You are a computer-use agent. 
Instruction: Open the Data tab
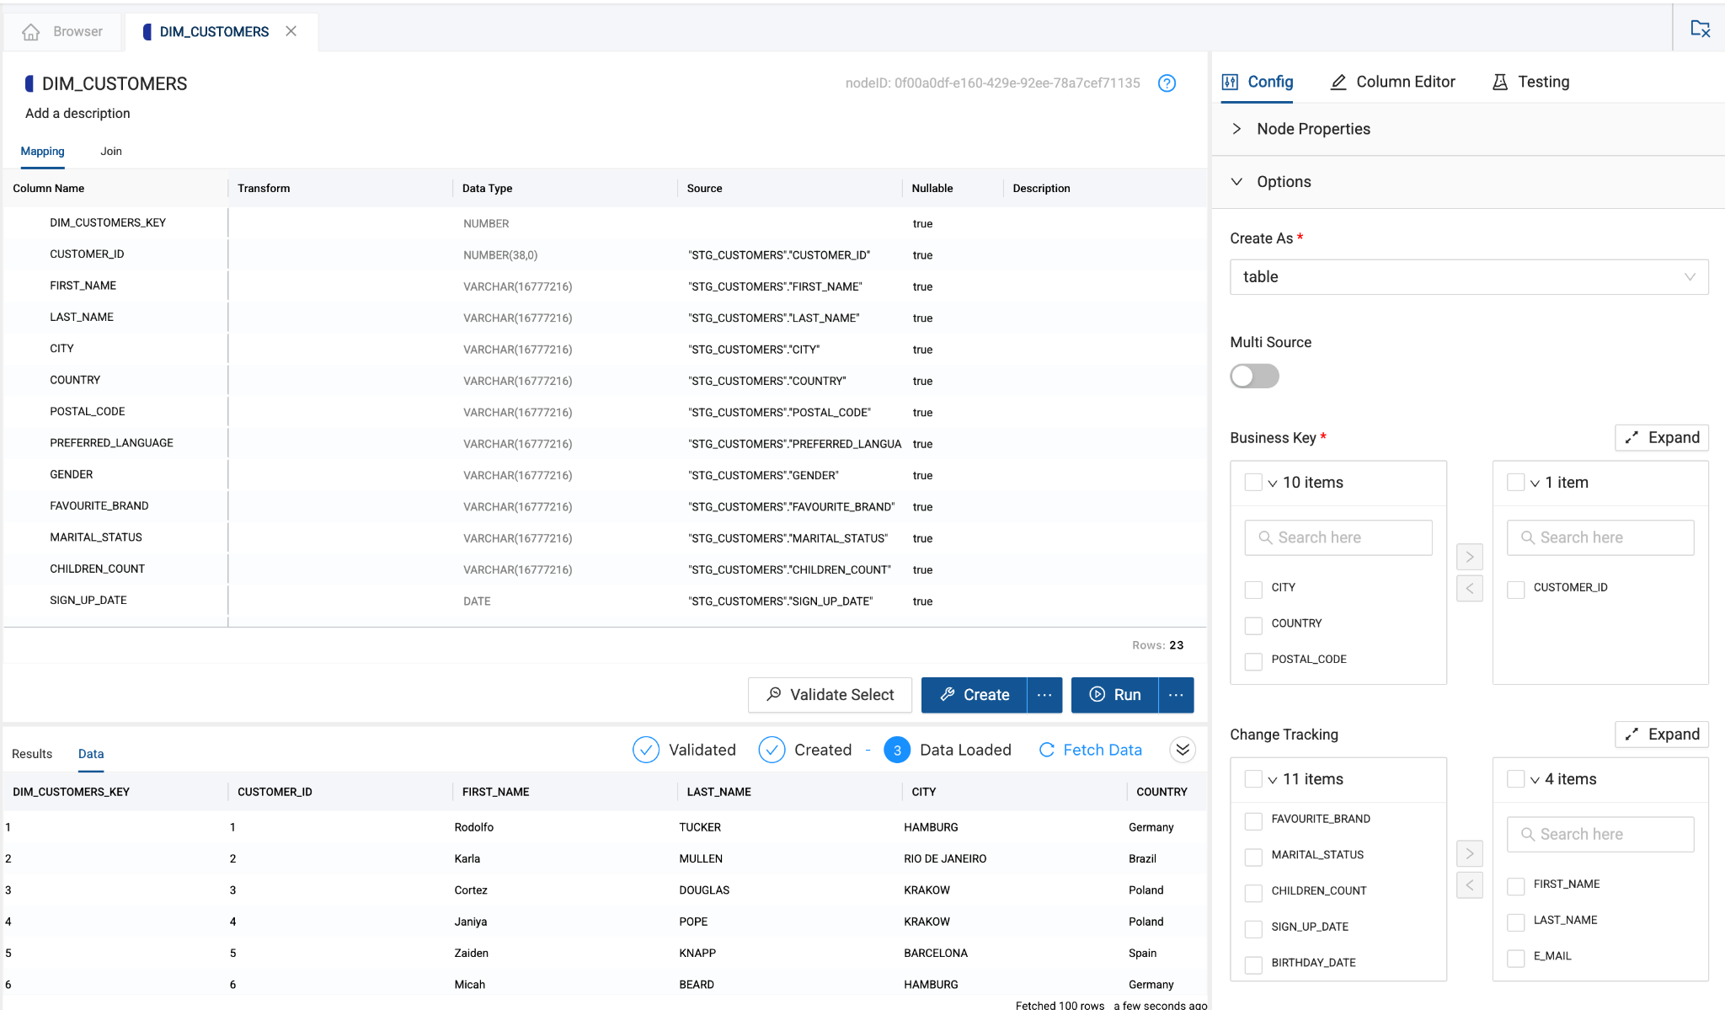coord(91,754)
